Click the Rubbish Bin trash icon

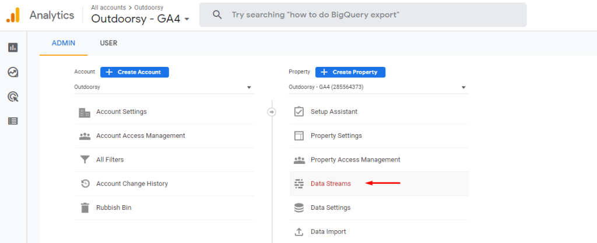(x=85, y=208)
